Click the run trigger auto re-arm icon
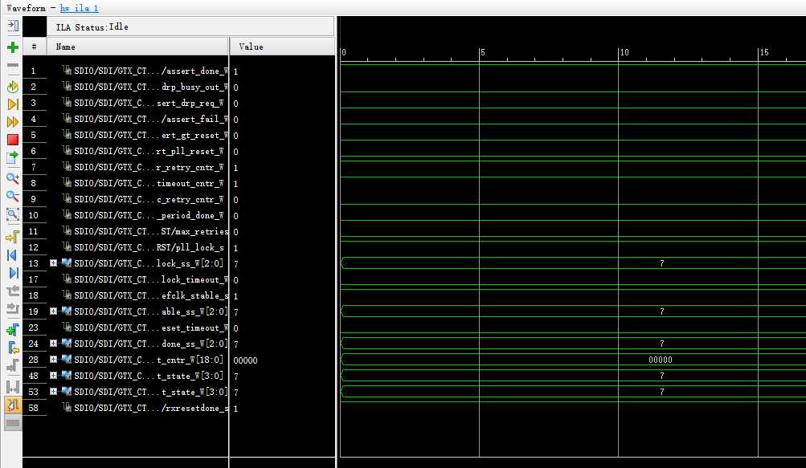806x468 pixels. coord(13,87)
